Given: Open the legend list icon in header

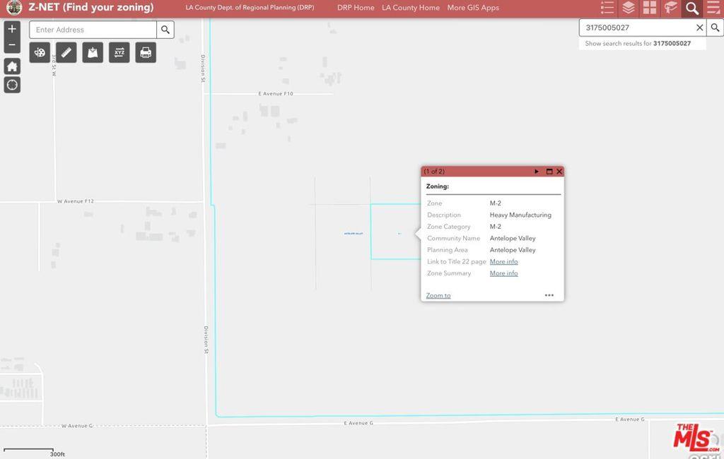Looking at the screenshot, I should (x=607, y=8).
